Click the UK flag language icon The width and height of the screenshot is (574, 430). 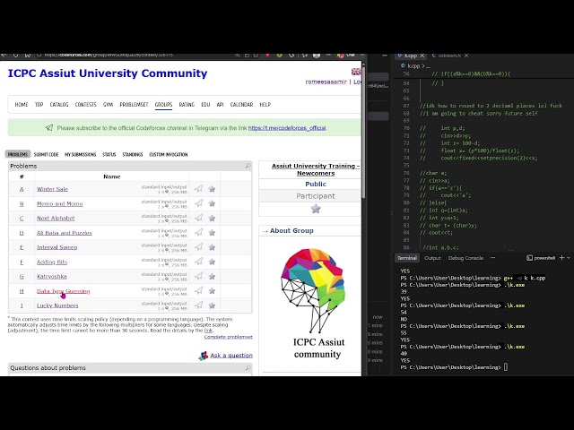pos(356,72)
